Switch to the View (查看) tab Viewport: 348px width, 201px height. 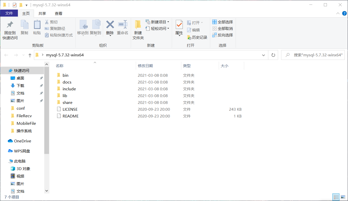coord(59,14)
